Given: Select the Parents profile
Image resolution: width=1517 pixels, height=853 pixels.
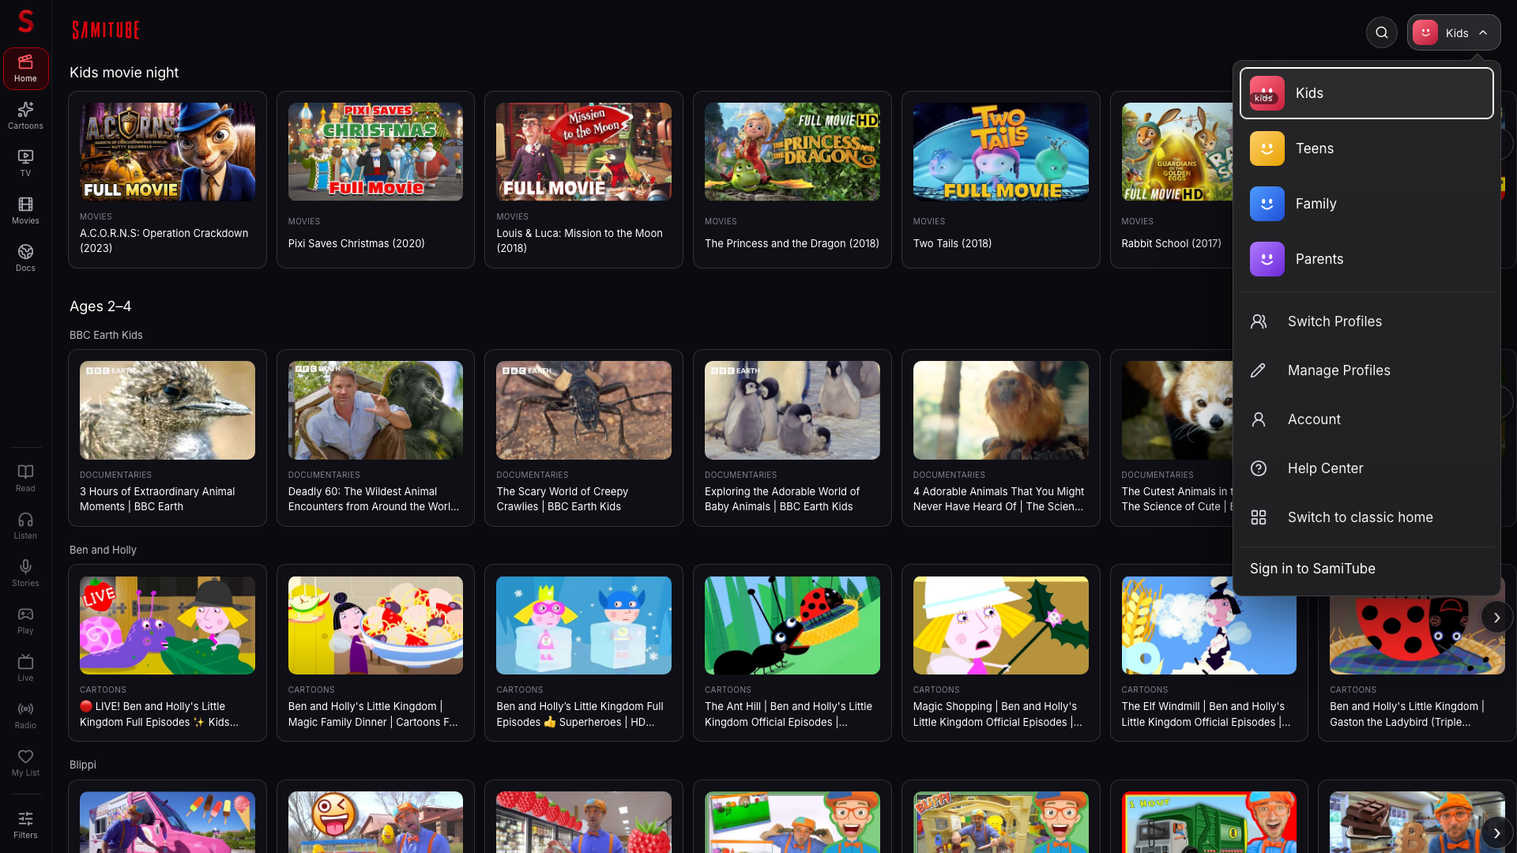Looking at the screenshot, I should (1367, 259).
